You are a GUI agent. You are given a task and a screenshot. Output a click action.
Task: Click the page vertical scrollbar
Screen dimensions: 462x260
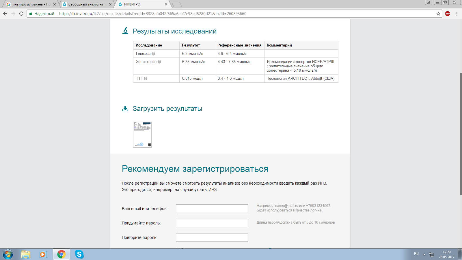click(x=461, y=133)
